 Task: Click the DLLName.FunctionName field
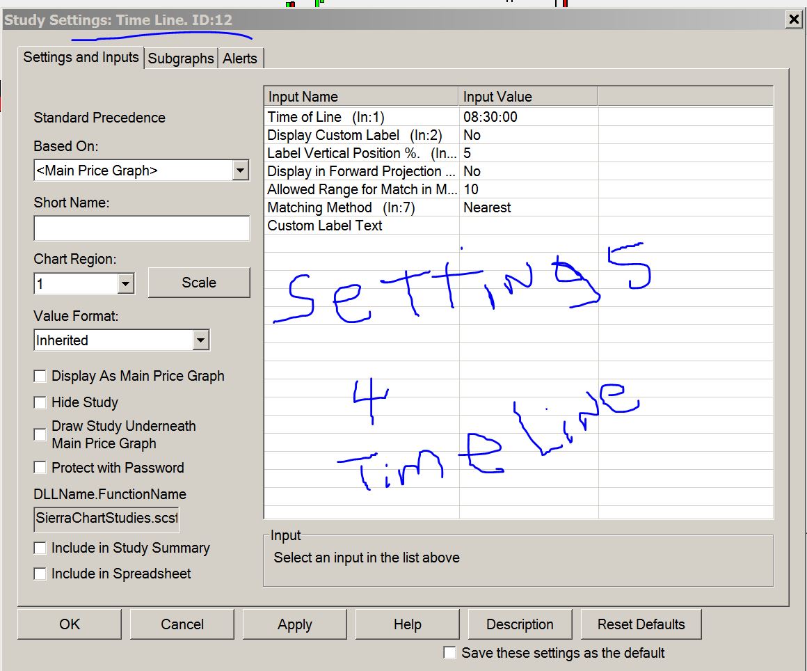coord(106,519)
